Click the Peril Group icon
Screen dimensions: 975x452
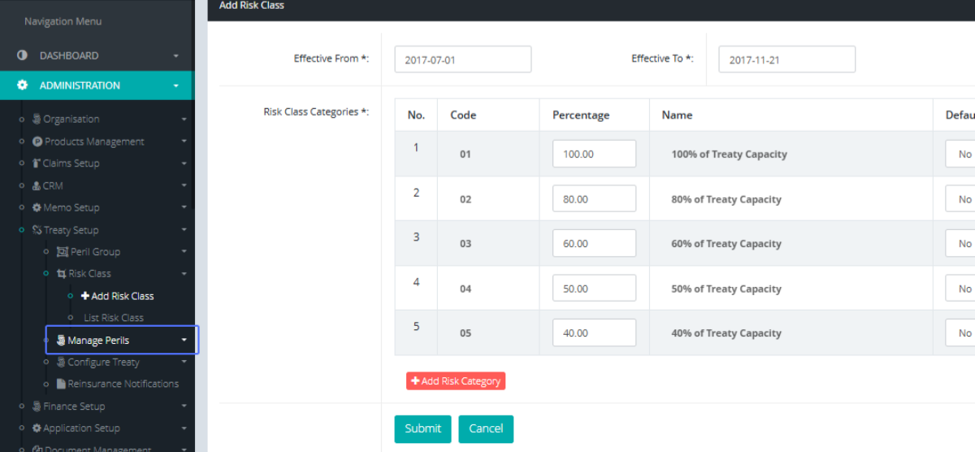(x=62, y=252)
